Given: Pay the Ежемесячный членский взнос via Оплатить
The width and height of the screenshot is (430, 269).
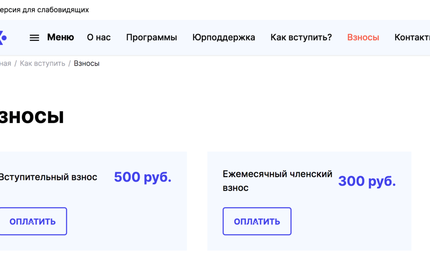Looking at the screenshot, I should pyautogui.click(x=257, y=221).
